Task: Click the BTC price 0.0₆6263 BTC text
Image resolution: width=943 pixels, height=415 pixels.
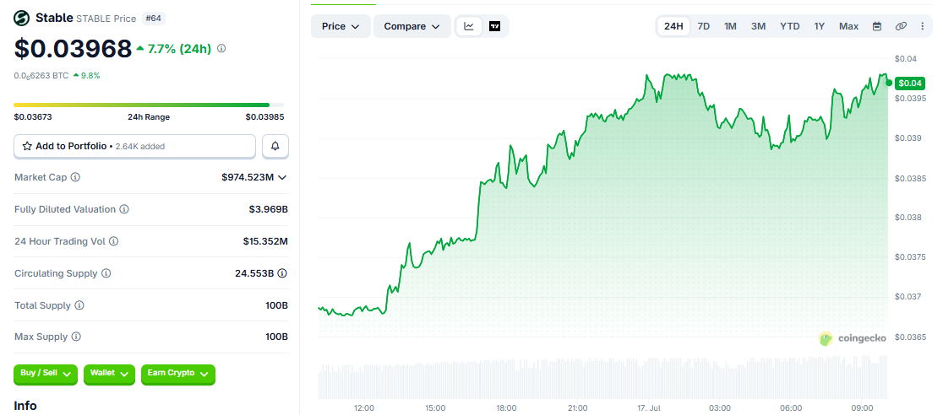Action: click(x=41, y=76)
